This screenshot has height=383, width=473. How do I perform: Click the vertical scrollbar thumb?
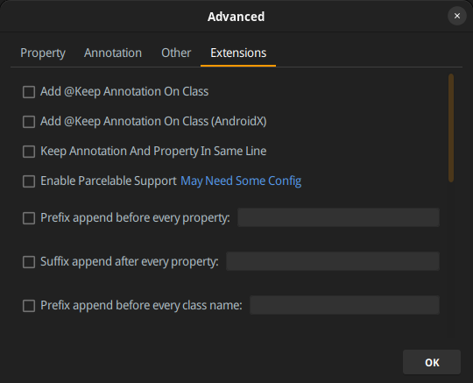(451, 128)
